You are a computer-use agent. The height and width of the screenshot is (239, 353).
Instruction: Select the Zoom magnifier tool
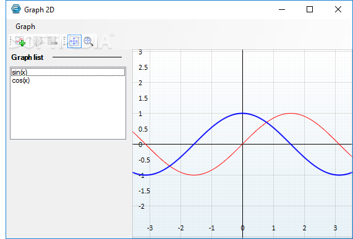(x=88, y=41)
